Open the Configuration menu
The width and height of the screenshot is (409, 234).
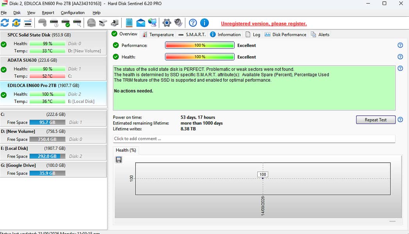click(72, 12)
